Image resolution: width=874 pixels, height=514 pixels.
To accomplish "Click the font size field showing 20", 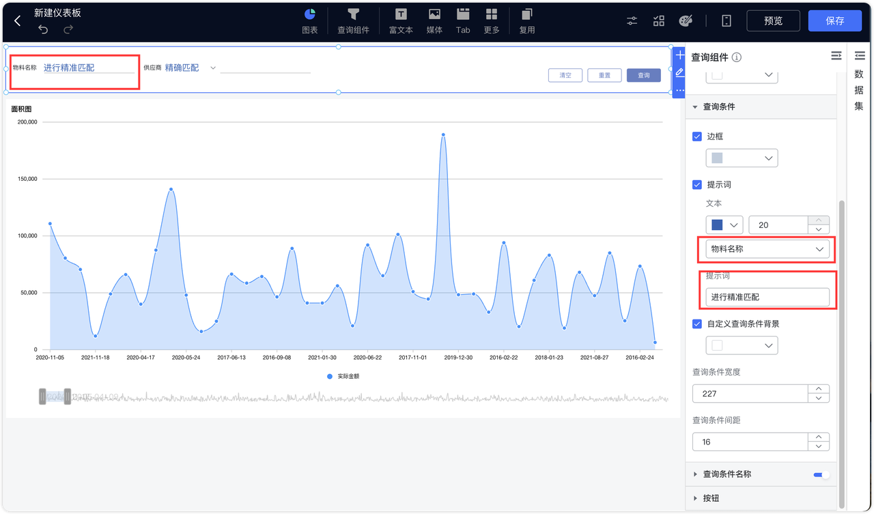I will point(778,225).
